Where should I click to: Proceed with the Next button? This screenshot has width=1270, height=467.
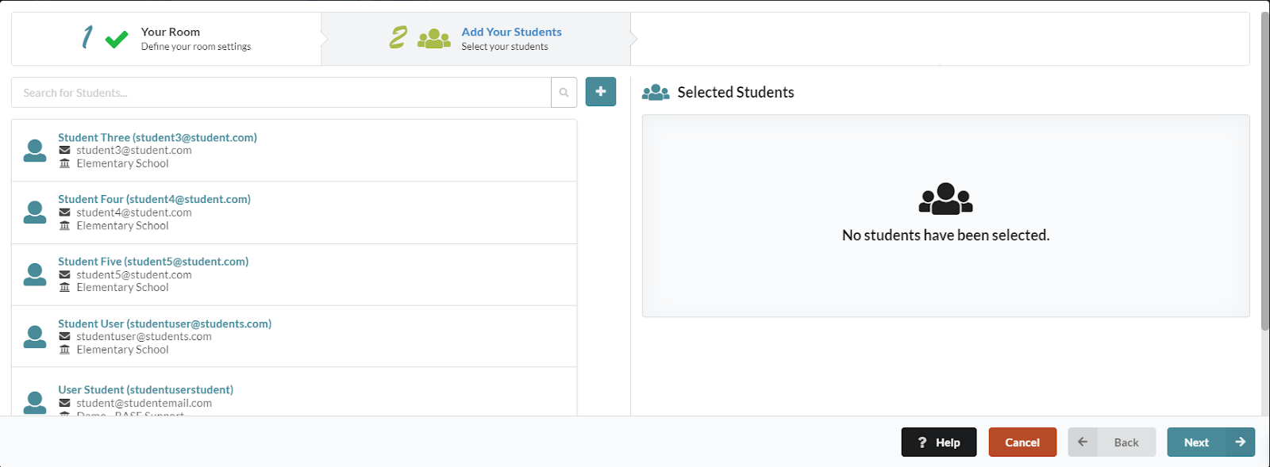click(1211, 442)
